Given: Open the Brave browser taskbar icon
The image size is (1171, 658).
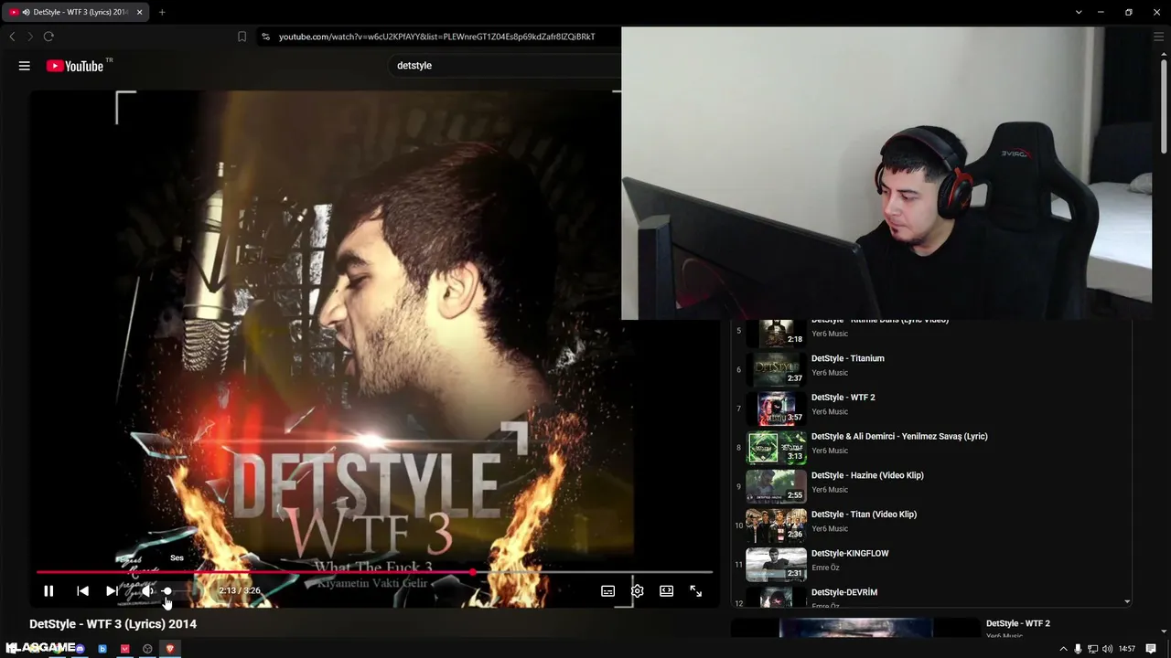Looking at the screenshot, I should pyautogui.click(x=169, y=649).
